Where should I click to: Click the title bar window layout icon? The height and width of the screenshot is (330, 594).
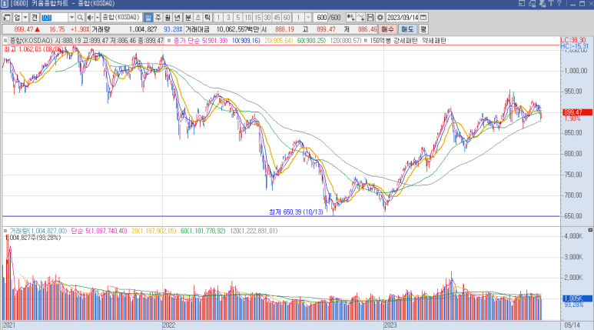click(x=521, y=3)
